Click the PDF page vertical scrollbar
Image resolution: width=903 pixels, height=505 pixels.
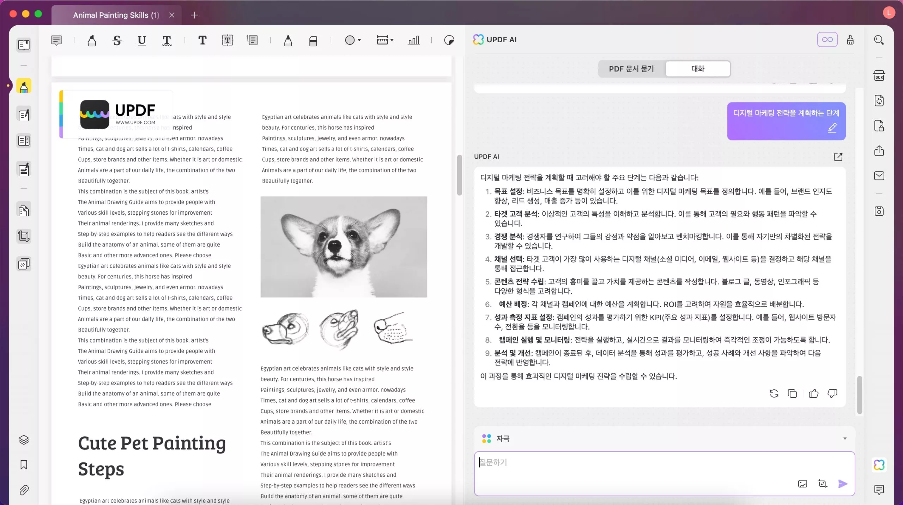click(x=459, y=175)
